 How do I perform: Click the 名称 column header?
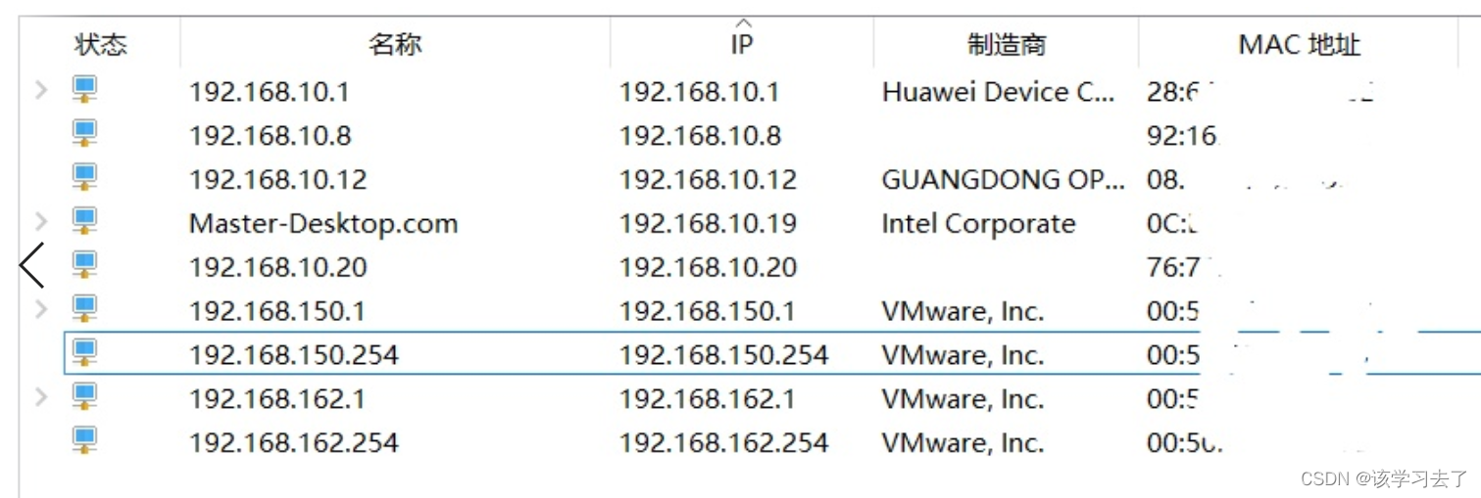click(x=395, y=44)
